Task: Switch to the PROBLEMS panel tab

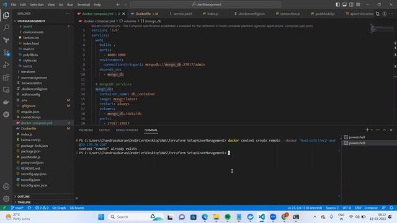Action: pyautogui.click(x=86, y=130)
